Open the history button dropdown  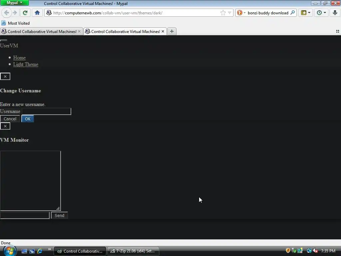pos(321,13)
